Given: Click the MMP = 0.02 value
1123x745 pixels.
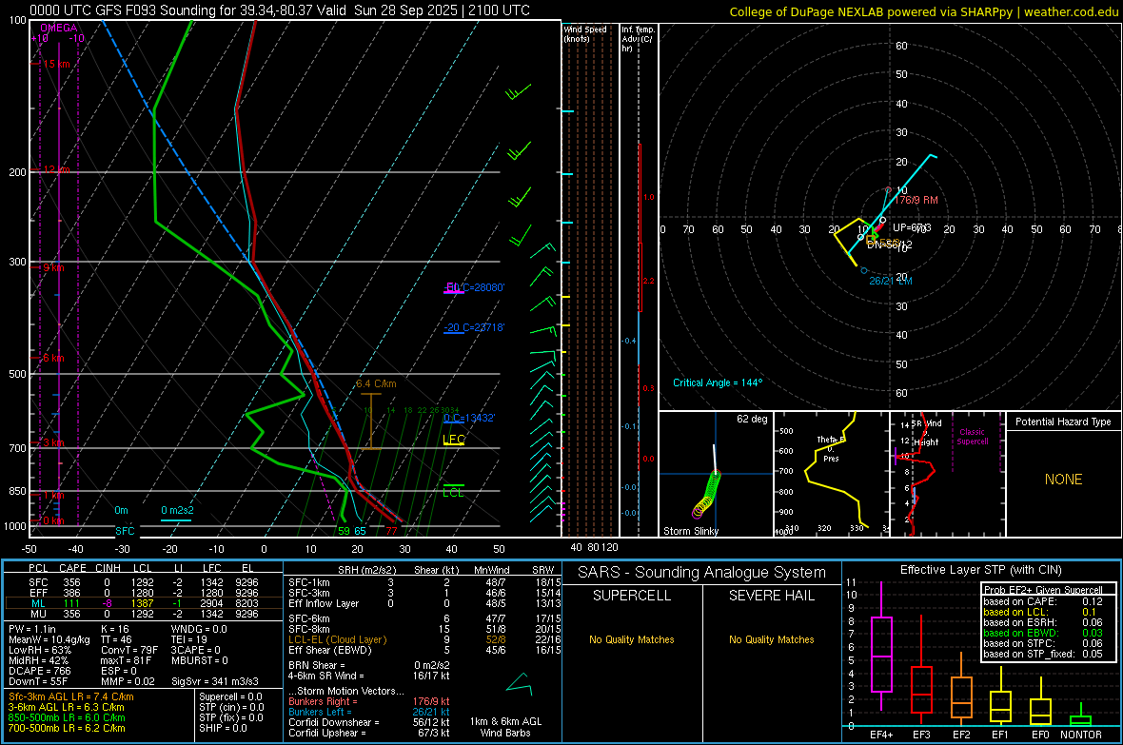Looking at the screenshot, I should click(x=128, y=681).
